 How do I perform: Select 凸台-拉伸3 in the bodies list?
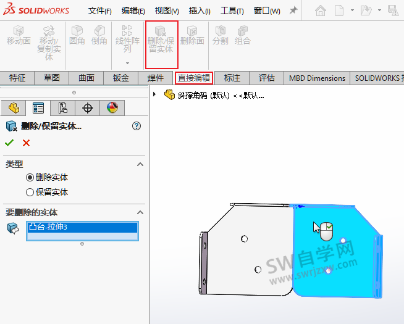pos(82,227)
